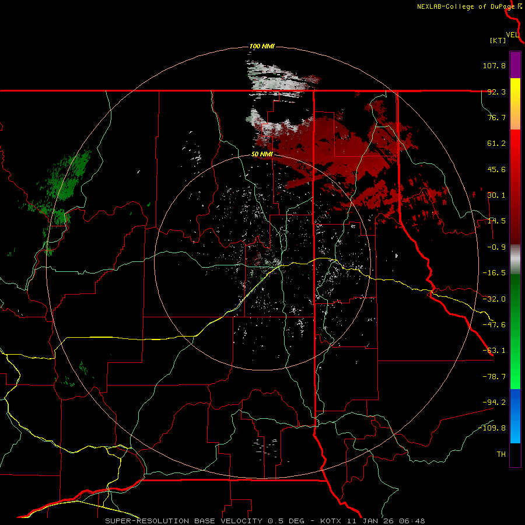The height and width of the screenshot is (525, 525).
Task: Click the -78.7 legend value
Action: [494, 377]
